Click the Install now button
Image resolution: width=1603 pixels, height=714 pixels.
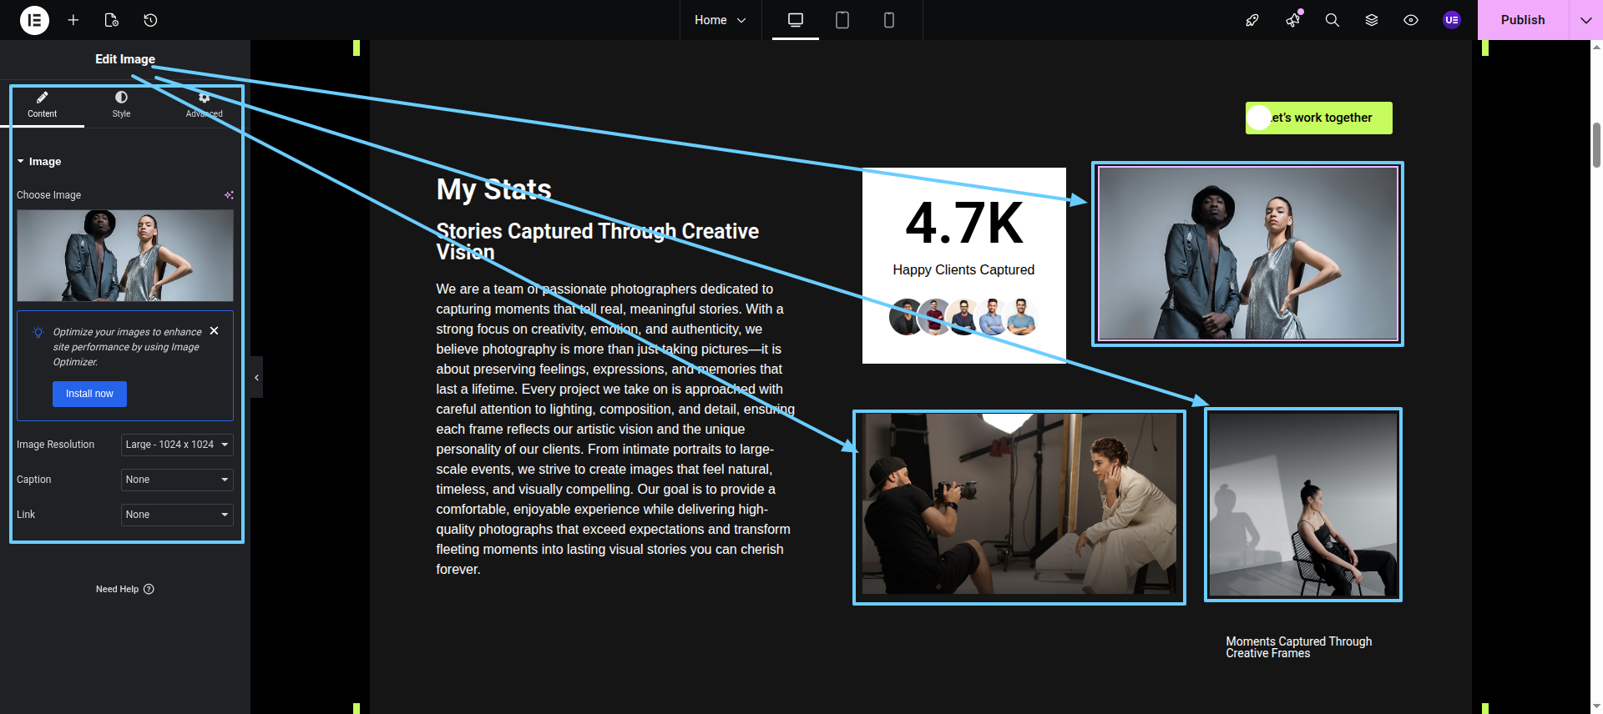coord(89,394)
